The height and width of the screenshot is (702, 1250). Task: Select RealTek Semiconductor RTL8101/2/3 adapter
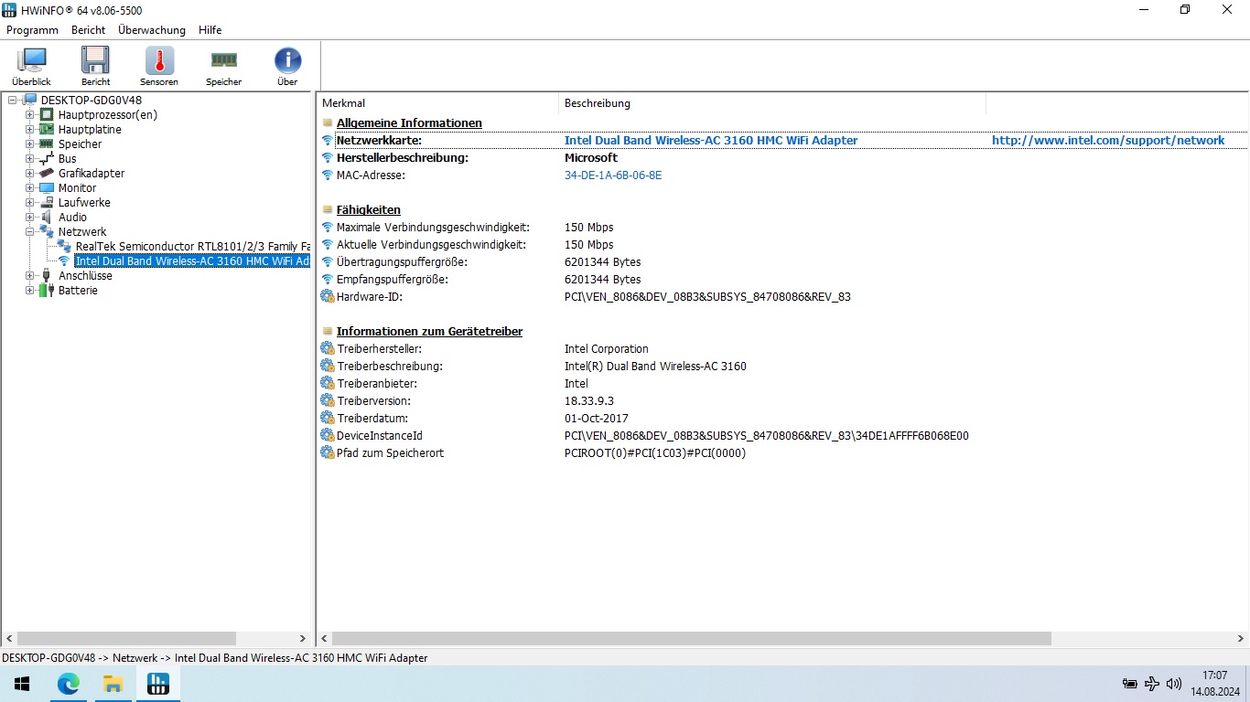tap(192, 247)
